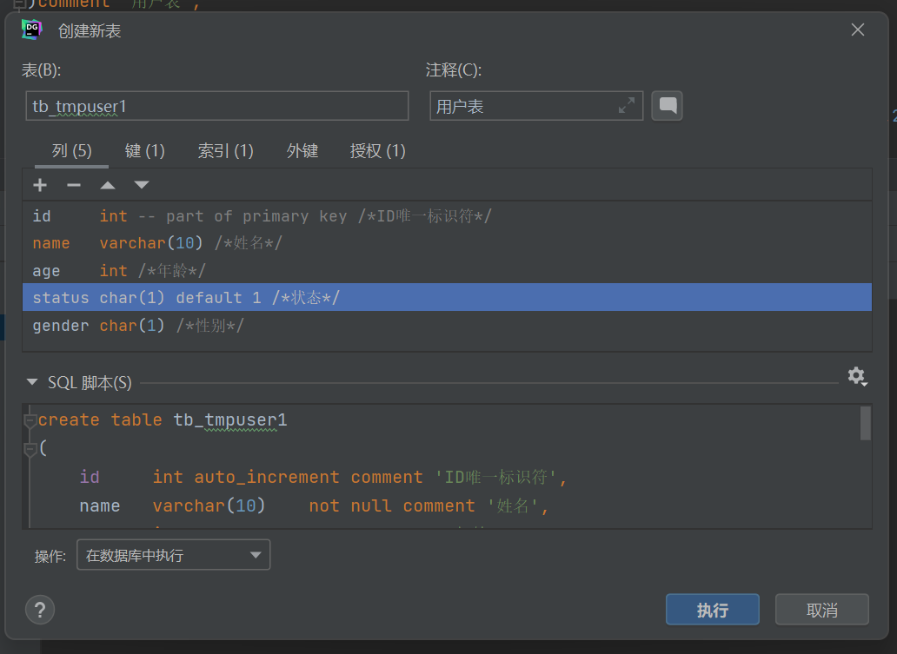
Task: Open the 授权 (1) tab
Action: [377, 151]
